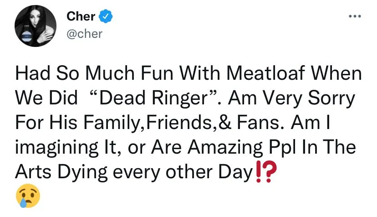Click the word imagining in the tweet

click(56, 147)
